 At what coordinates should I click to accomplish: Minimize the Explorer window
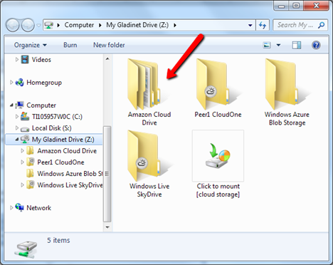coord(281,6)
